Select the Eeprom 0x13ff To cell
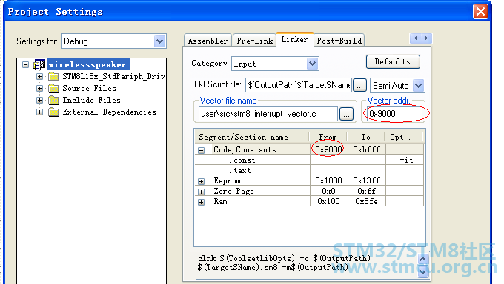The image size is (504, 284). pos(366,180)
